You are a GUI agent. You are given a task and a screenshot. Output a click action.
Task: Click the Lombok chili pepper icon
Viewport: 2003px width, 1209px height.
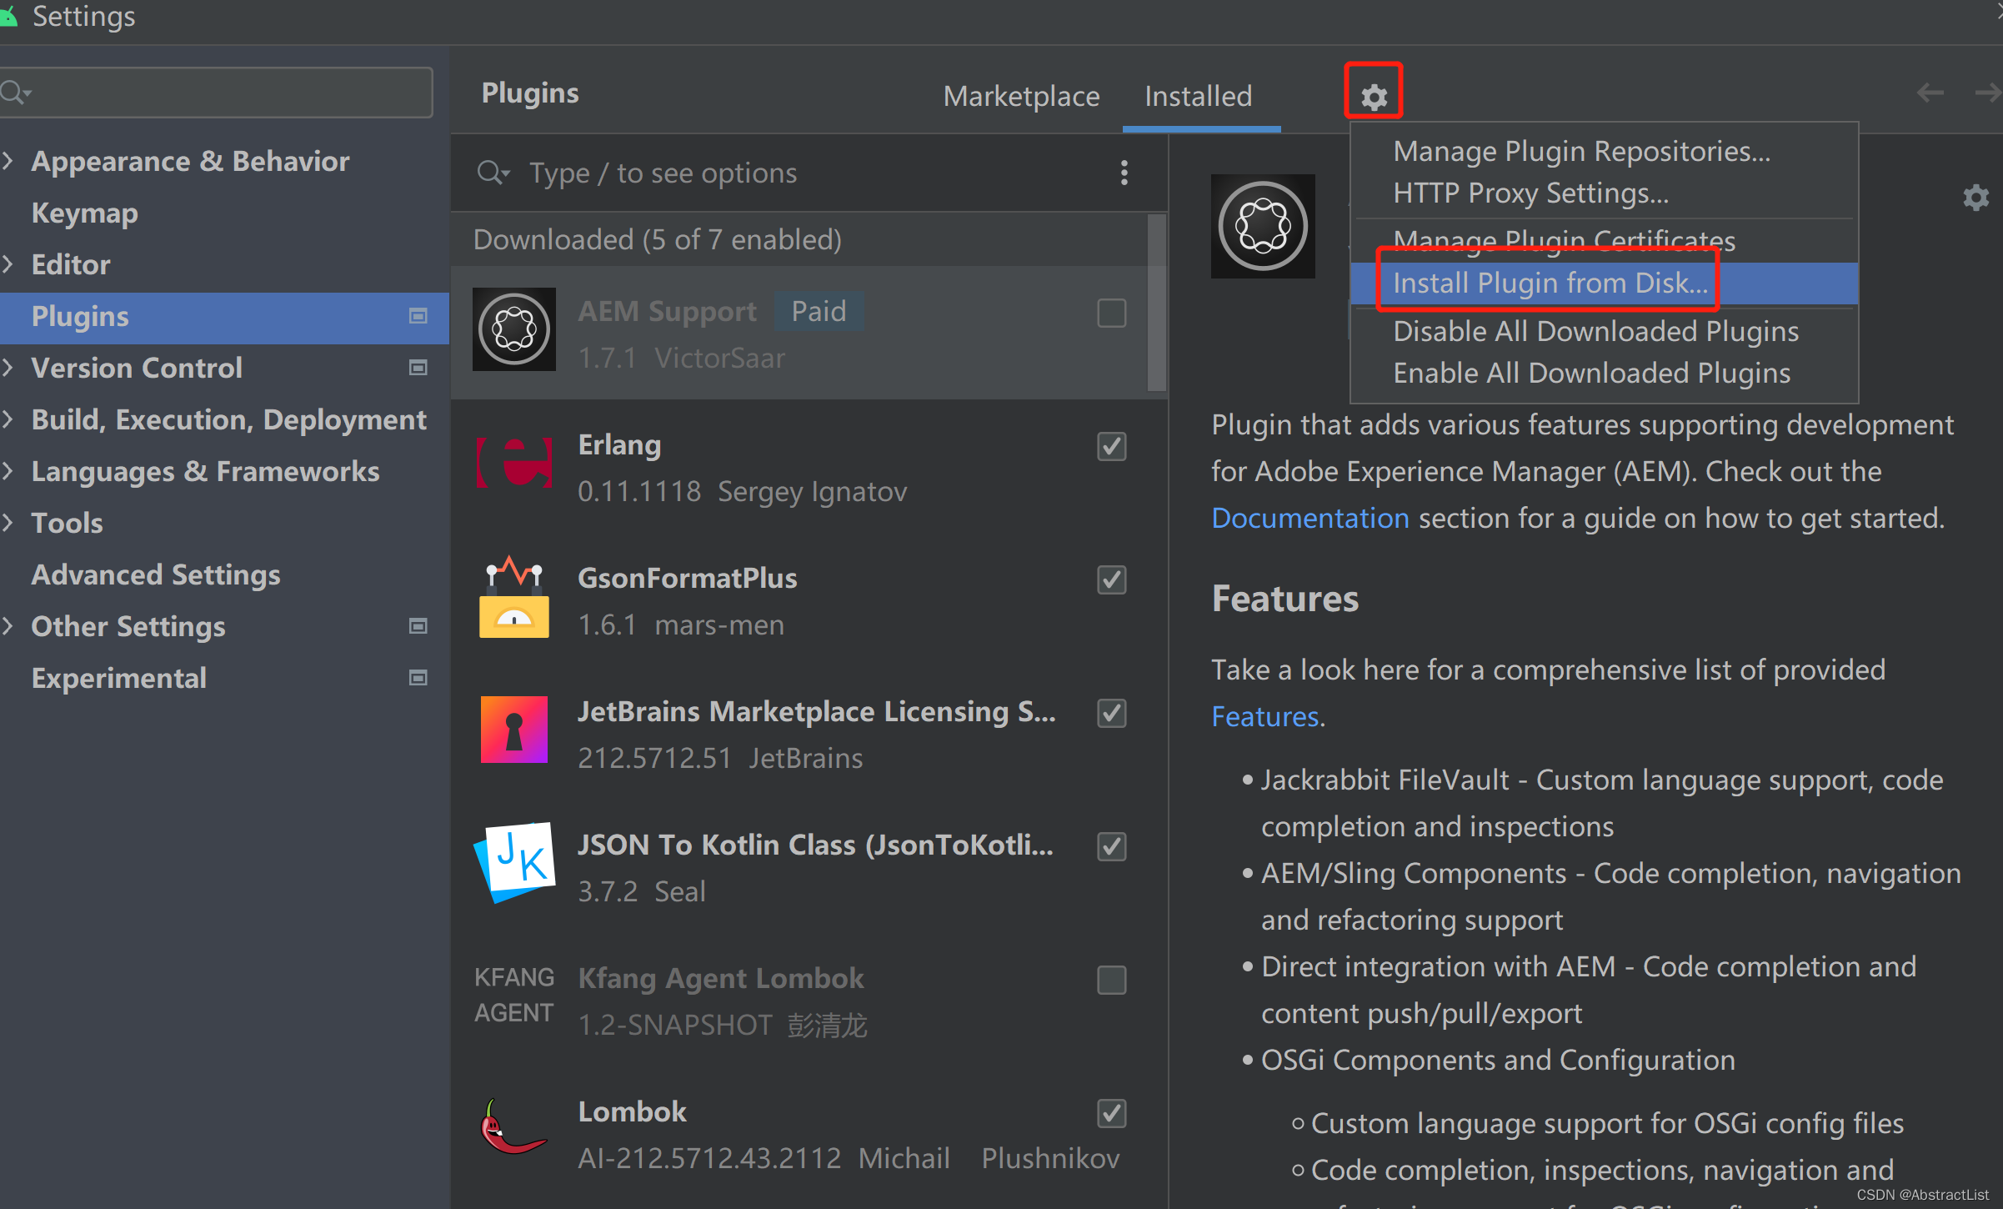point(513,1127)
